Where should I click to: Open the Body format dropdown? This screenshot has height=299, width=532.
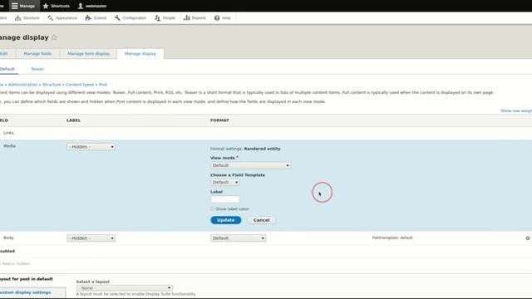point(239,238)
